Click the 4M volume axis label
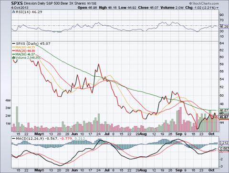 click(8, 101)
